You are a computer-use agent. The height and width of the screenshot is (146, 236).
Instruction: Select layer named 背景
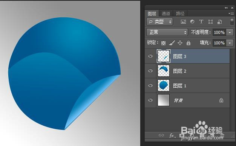coord(178,100)
